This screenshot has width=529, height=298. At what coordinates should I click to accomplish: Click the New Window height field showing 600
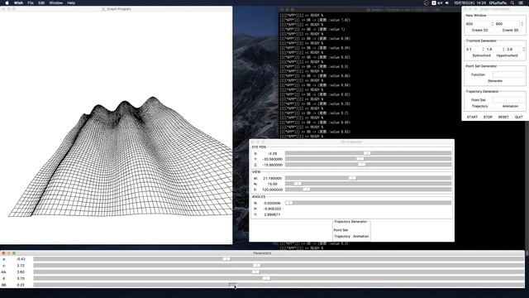508,24
